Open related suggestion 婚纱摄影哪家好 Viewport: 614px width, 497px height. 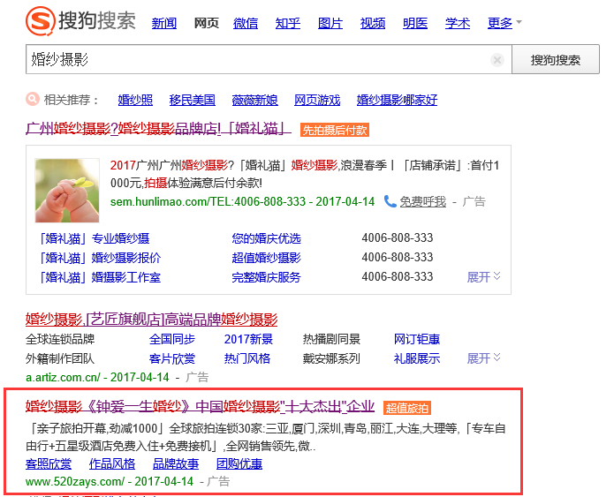click(397, 100)
